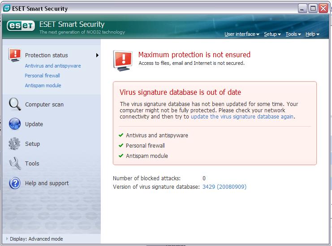
Task: Click the Tools wrench icon
Action: [x=15, y=163]
